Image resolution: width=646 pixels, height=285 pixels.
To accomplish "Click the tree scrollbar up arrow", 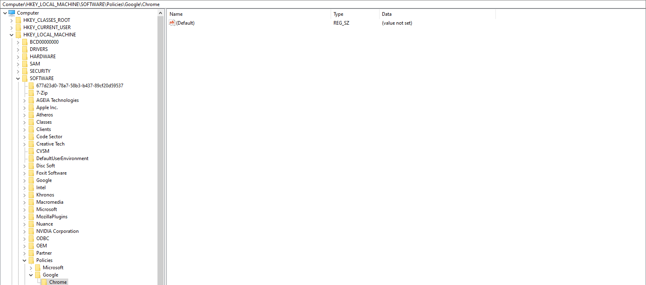I will tap(160, 13).
